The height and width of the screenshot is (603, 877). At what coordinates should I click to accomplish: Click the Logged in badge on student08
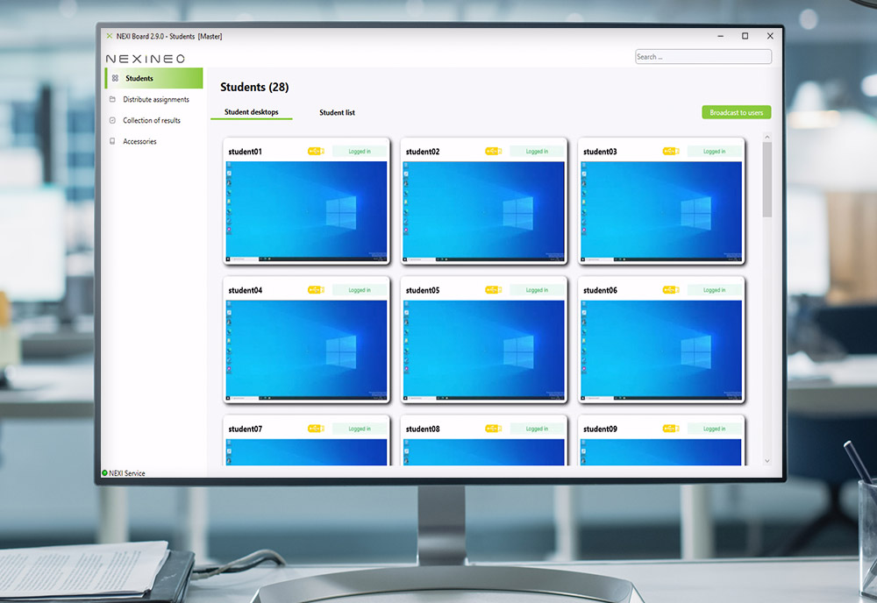tap(537, 429)
